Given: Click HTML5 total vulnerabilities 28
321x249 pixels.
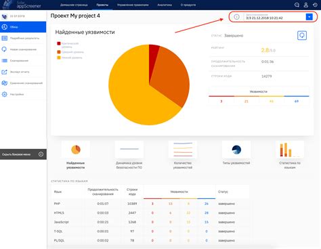Looking at the screenshot, I should click(207, 213).
